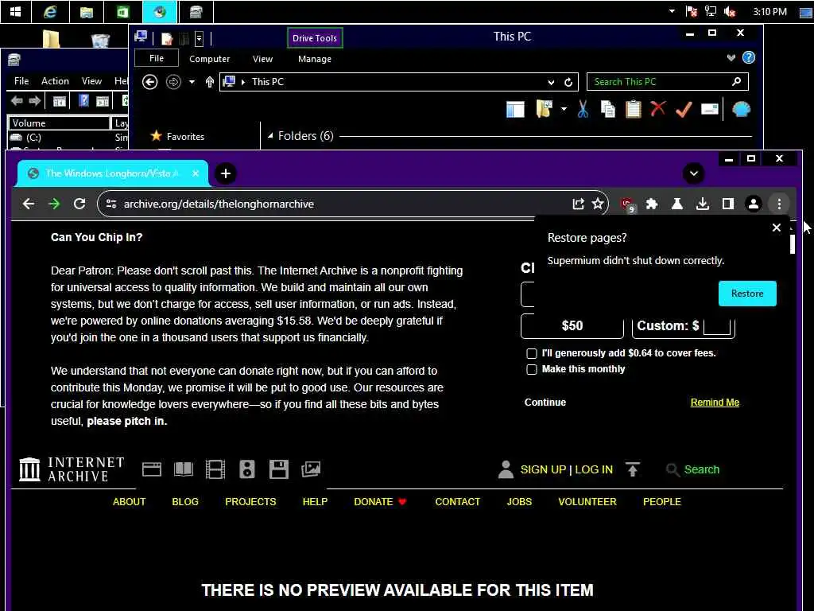The width and height of the screenshot is (814, 611).
Task: Expand the explorer recent locations dropdown
Action: [x=192, y=82]
